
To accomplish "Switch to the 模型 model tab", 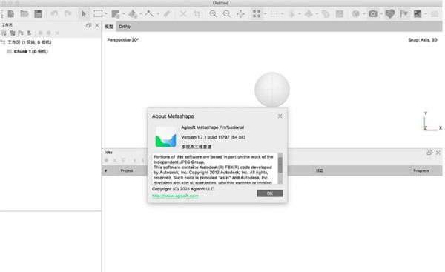I will (x=109, y=27).
